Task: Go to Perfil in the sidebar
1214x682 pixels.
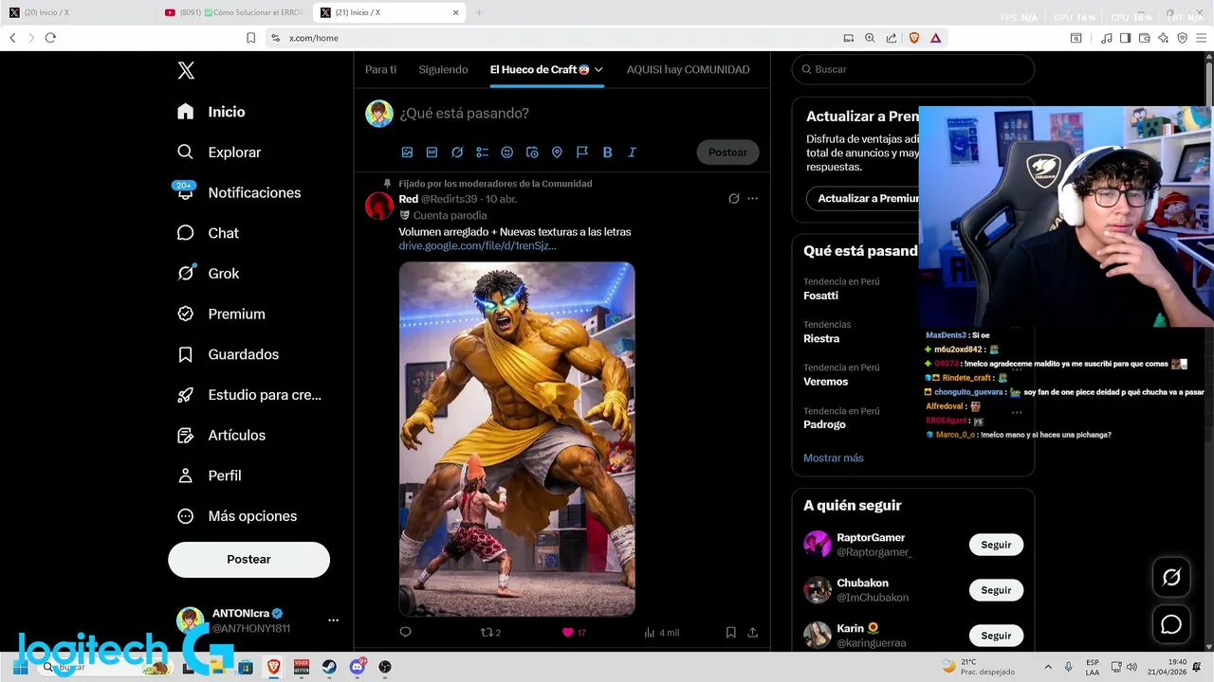Action: pos(210,476)
